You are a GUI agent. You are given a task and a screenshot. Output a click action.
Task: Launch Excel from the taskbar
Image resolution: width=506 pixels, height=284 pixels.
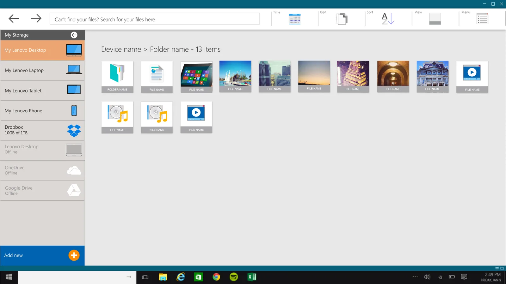[x=252, y=277]
